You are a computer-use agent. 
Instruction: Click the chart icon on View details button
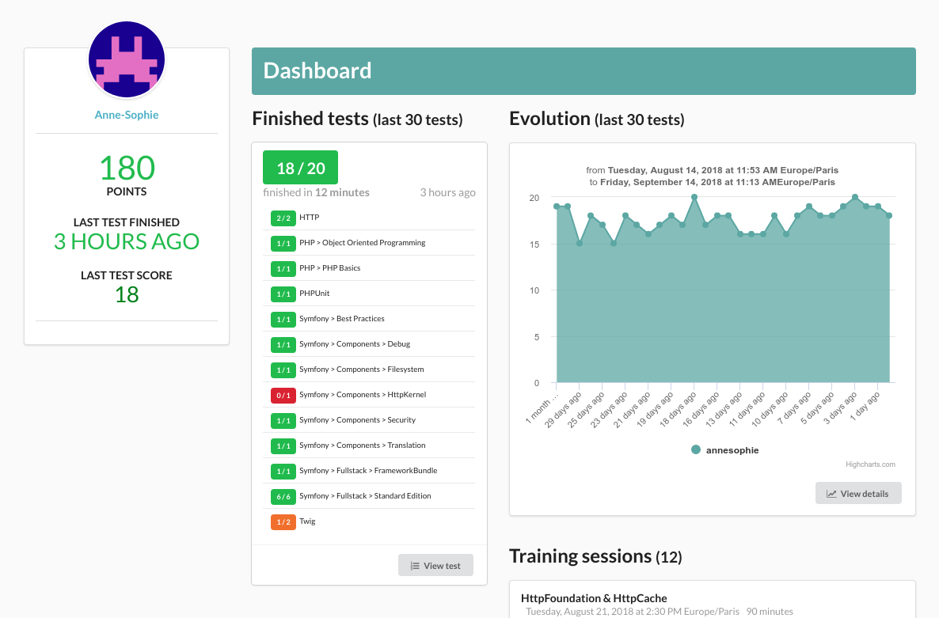(830, 493)
